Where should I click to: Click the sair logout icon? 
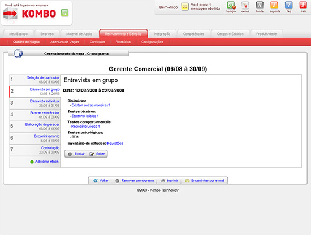303,5
